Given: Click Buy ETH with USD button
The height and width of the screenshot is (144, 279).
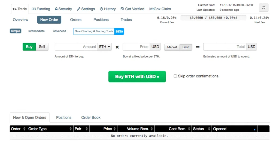Looking at the screenshot, I should [x=137, y=76].
